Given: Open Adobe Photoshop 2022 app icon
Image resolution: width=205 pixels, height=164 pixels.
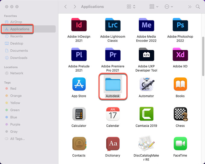Looking at the screenshot, I should pos(180,25).
